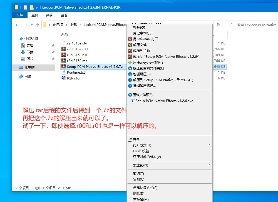Go up one folder level with the up arrow

pyautogui.click(x=38, y=25)
